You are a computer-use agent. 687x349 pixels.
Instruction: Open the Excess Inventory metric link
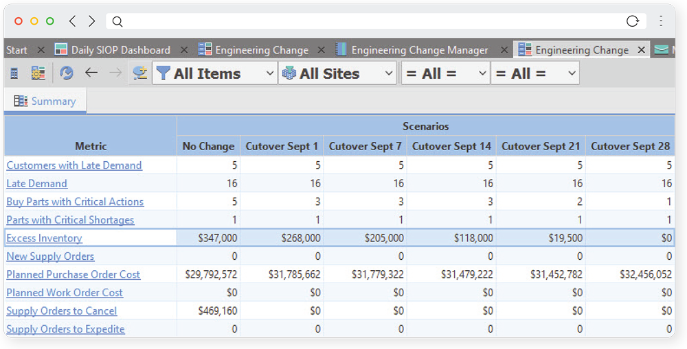[x=44, y=238]
